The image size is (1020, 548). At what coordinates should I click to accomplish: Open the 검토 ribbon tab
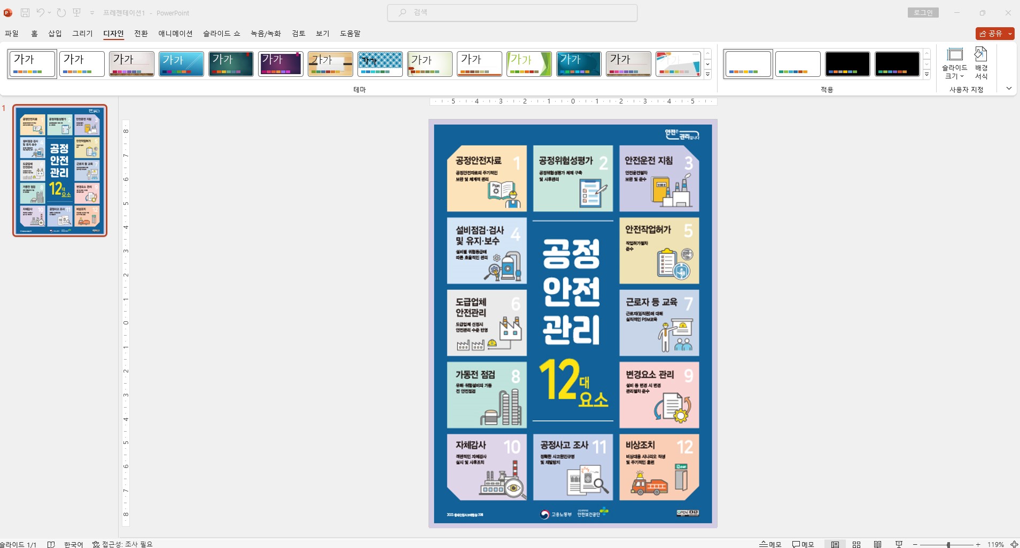pyautogui.click(x=299, y=33)
